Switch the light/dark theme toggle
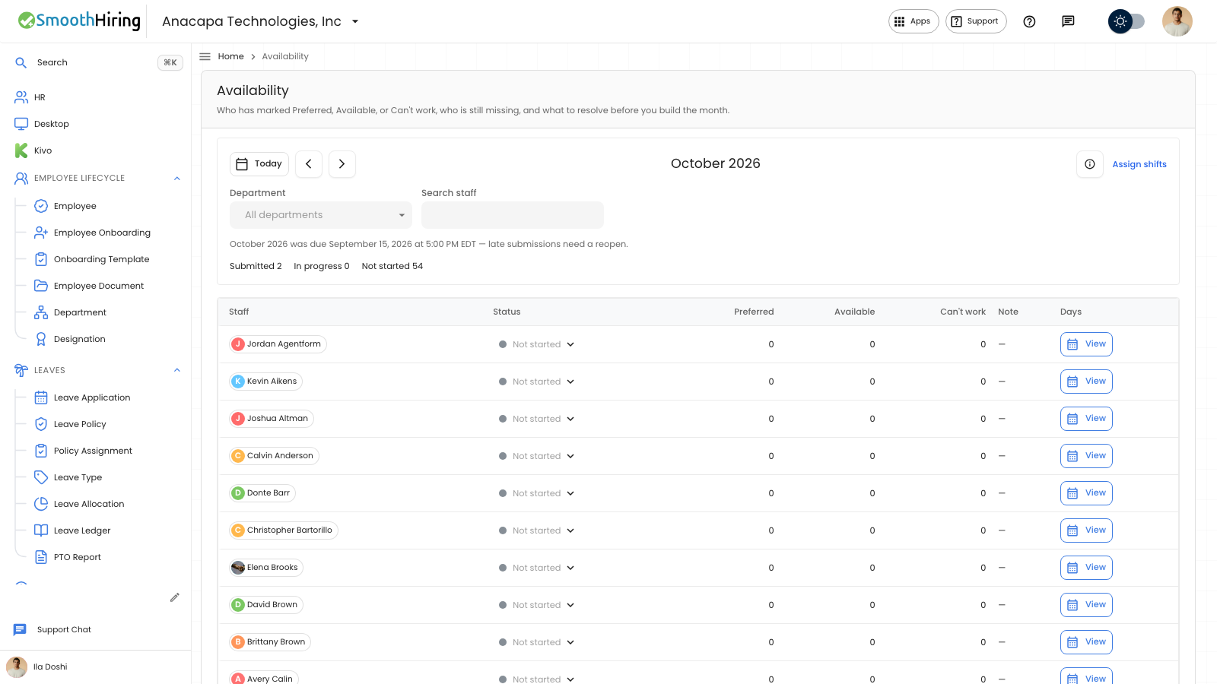1217x684 pixels. click(x=1126, y=21)
